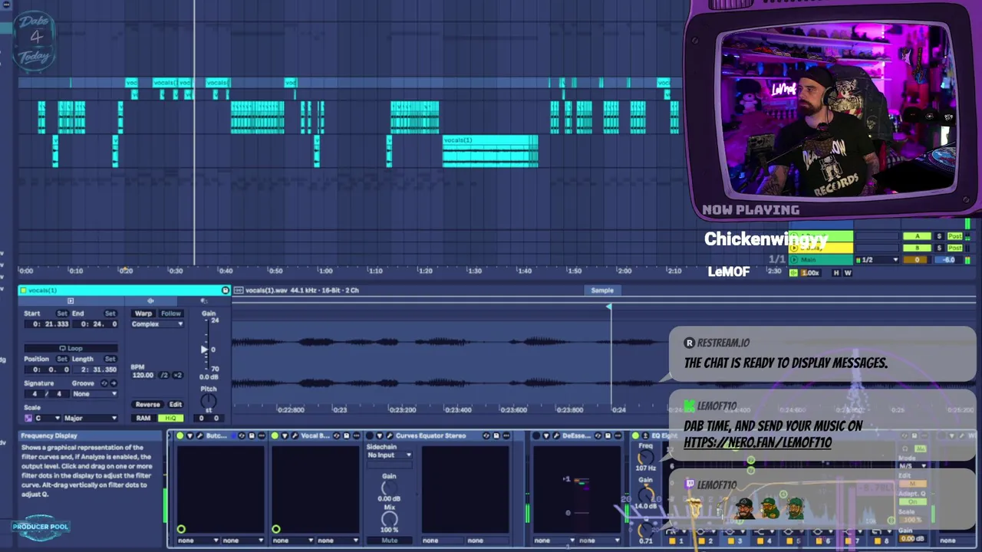This screenshot has height=552, width=982.
Task: Open the Groove dropdown showing None
Action: tap(94, 394)
